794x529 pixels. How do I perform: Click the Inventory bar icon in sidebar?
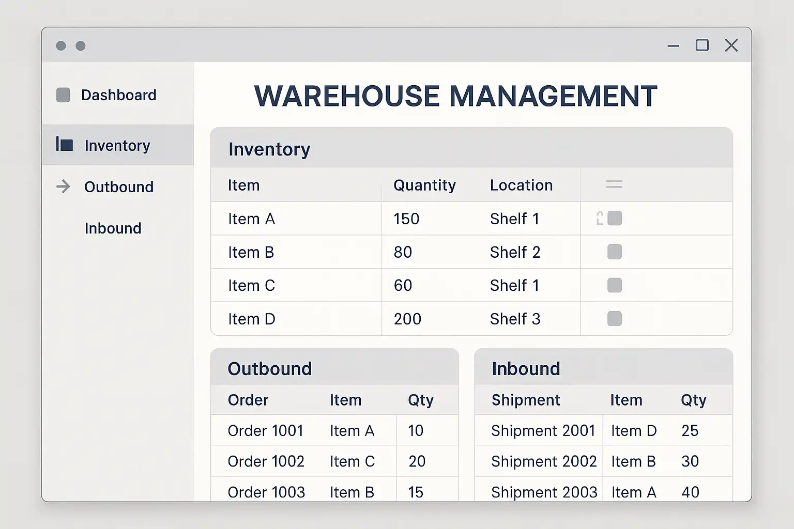pos(65,145)
